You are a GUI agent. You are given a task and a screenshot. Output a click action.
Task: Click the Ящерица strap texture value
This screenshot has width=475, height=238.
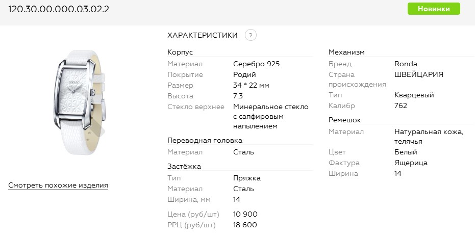click(411, 163)
